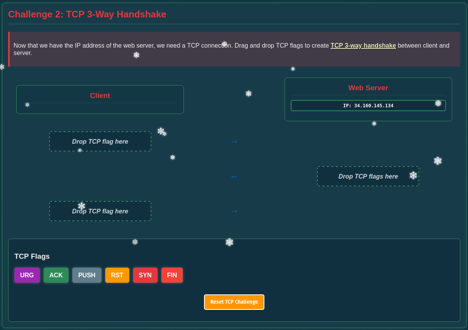Screen dimensions: 468x330
Task: Open the TCP 3-way handshake link
Action: 363,45
